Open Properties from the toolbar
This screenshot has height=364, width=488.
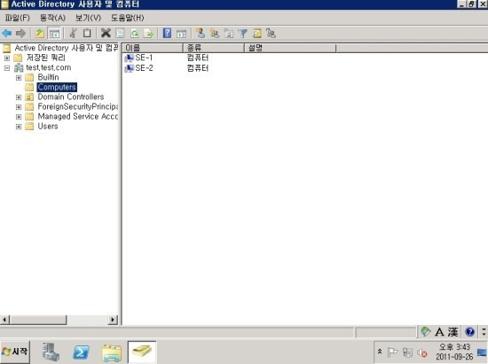120,34
